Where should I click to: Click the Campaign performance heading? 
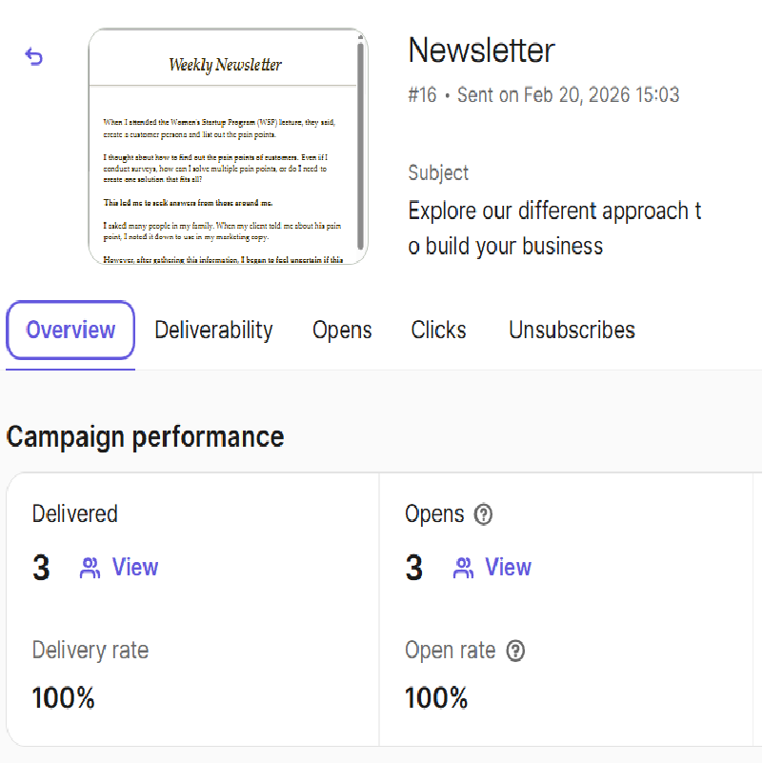pyautogui.click(x=145, y=437)
